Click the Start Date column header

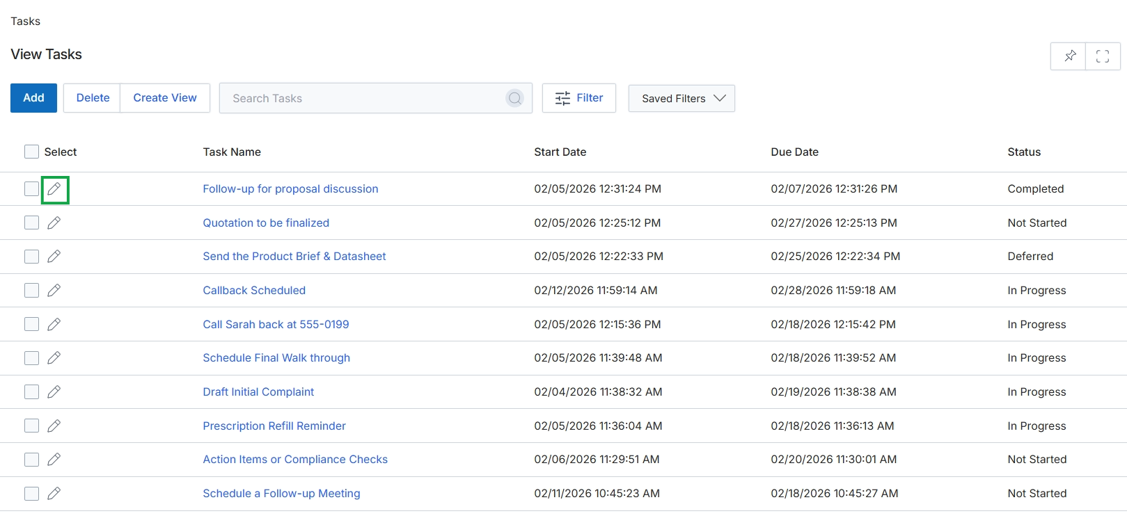pyautogui.click(x=560, y=152)
